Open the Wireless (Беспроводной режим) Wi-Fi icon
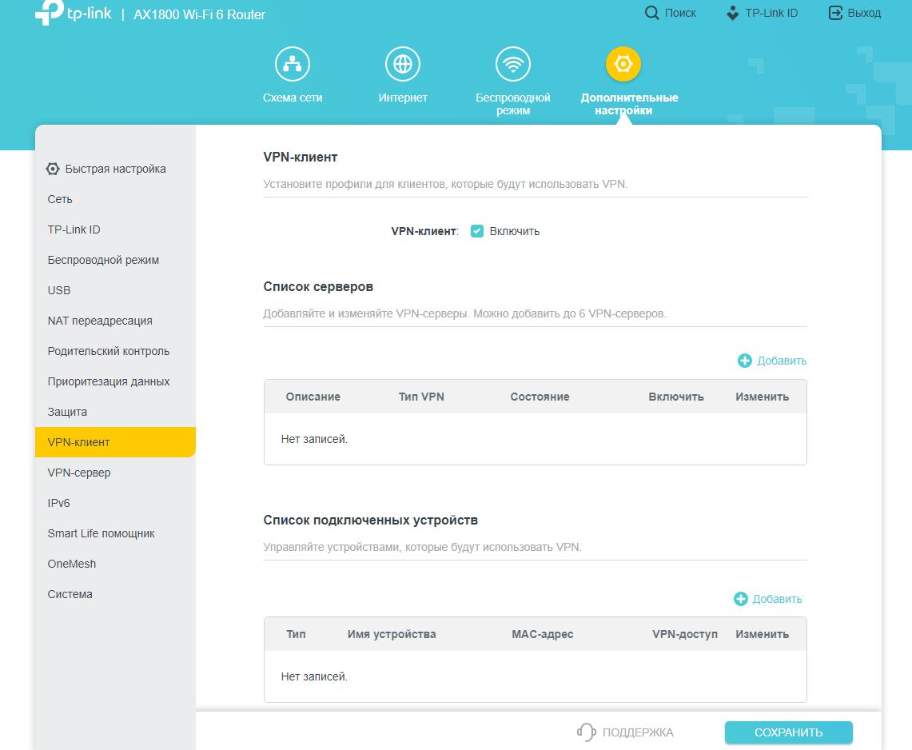 pos(513,64)
